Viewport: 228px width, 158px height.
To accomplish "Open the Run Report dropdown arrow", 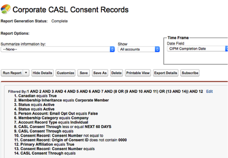I will coord(26,73).
